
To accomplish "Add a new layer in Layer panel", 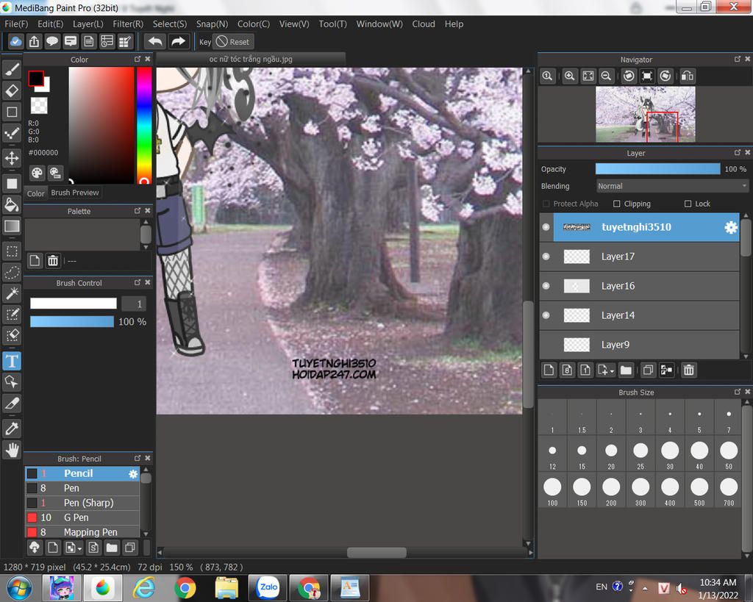I will click(x=549, y=370).
